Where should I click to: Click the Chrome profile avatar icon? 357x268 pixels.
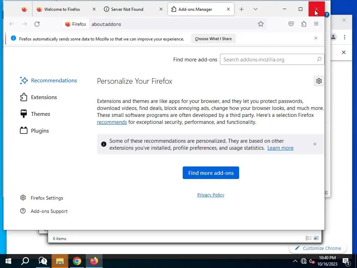[x=334, y=37]
